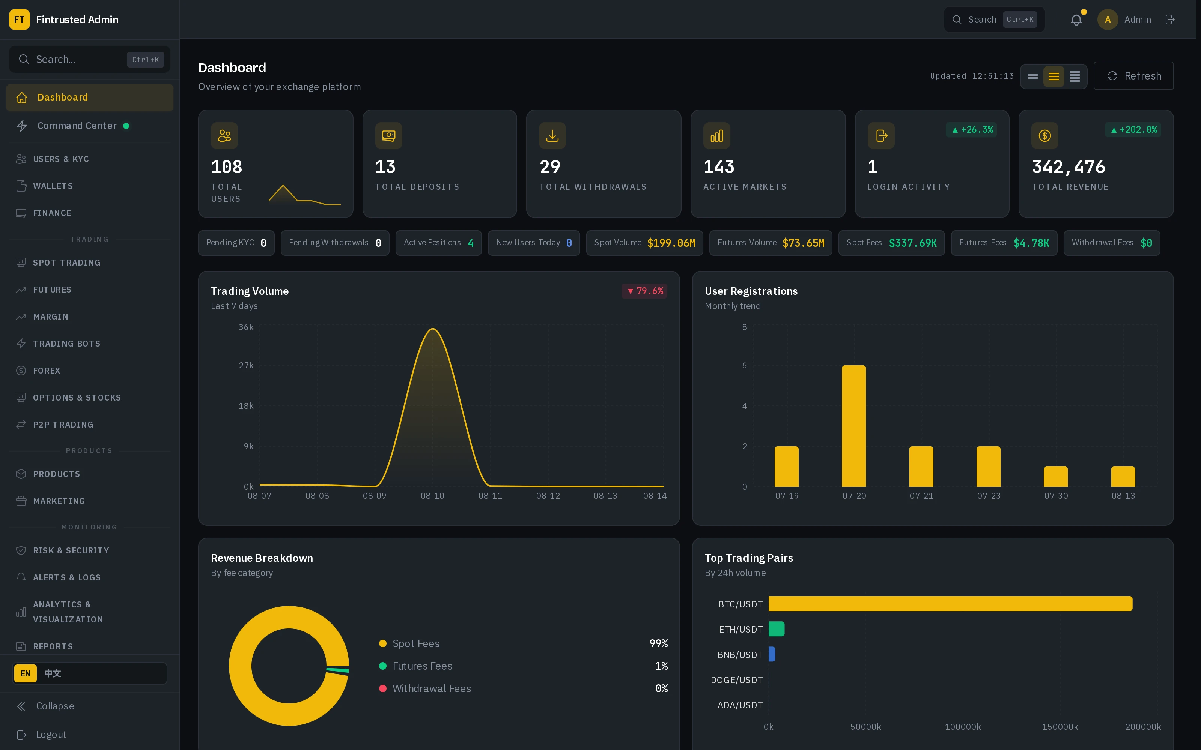Click the FT logo badge

point(20,19)
